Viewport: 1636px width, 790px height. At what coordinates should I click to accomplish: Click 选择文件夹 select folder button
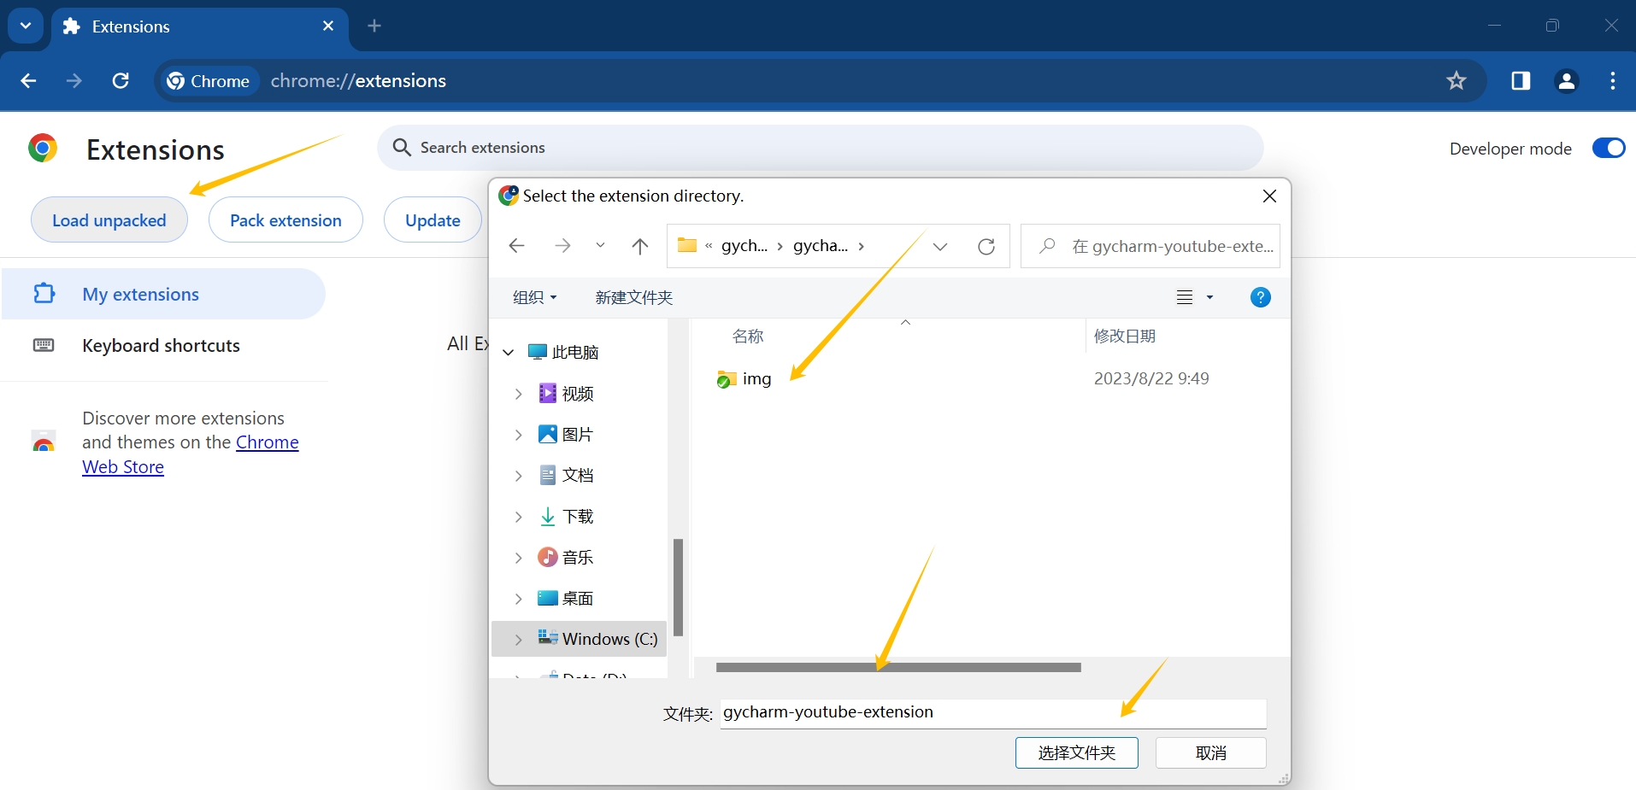pos(1077,752)
